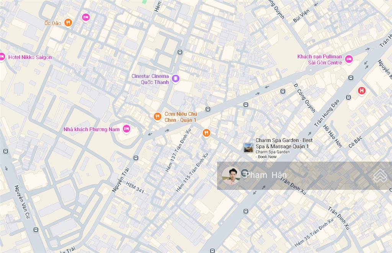Open the Charm Spa Garden photo thumbnail
This screenshot has height=253, width=392.
(x=248, y=148)
